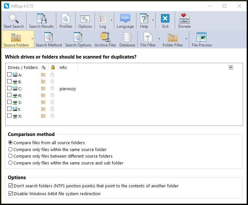Screen dimensions: 248x205
Task: Open the Database toolbar icon
Action: tap(127, 37)
